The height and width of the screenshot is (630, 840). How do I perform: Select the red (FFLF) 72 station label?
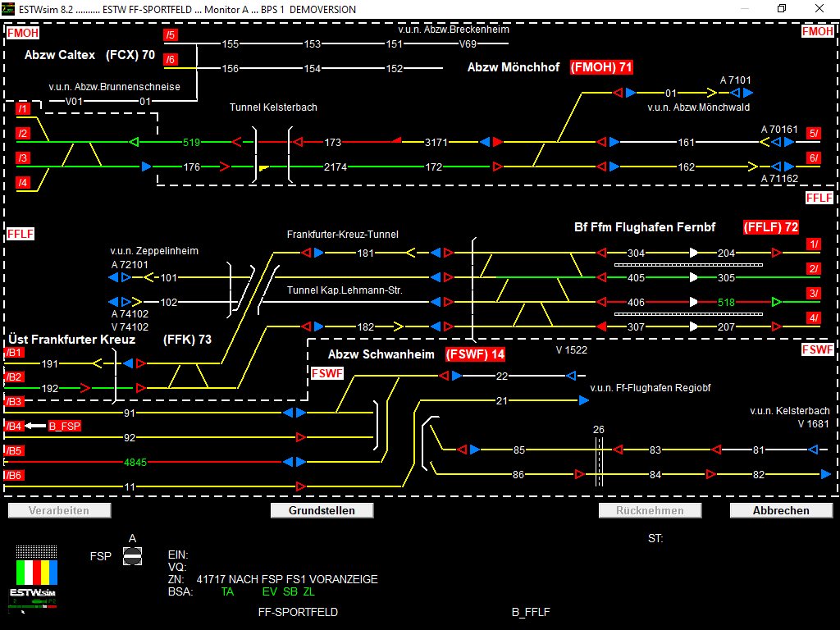click(x=770, y=227)
